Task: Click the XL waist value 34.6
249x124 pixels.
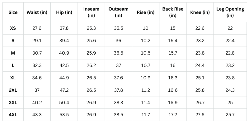Action: click(37, 78)
